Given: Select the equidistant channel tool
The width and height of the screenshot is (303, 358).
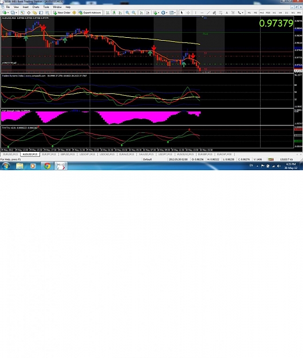Looking at the screenshot, I should (214, 13).
